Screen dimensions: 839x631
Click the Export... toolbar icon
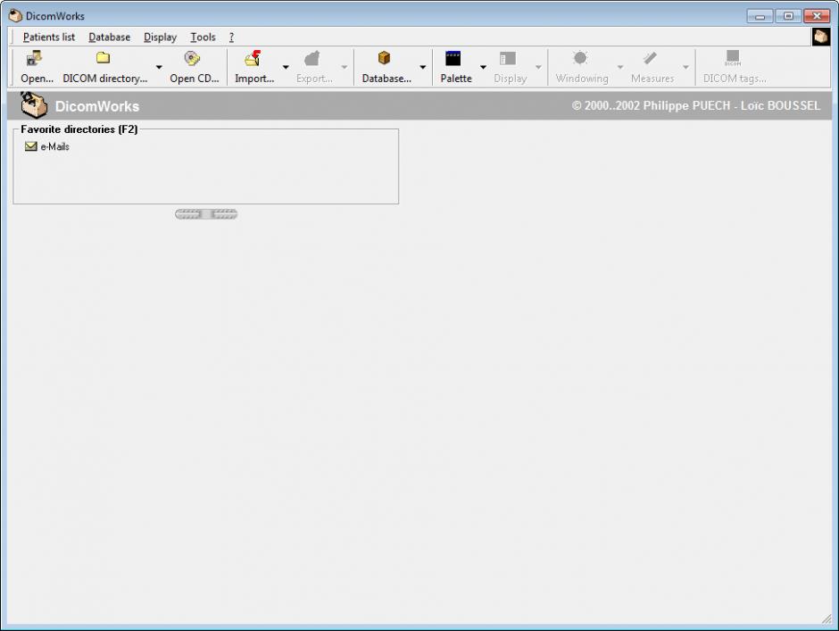point(312,58)
